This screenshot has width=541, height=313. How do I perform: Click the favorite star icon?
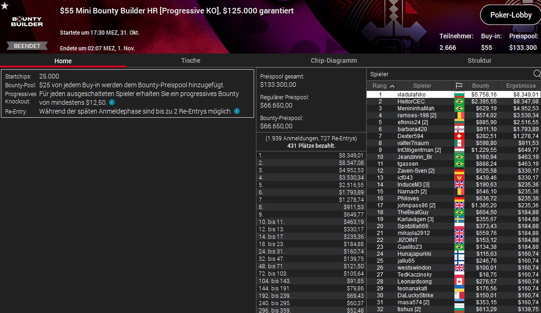click(x=5, y=6)
